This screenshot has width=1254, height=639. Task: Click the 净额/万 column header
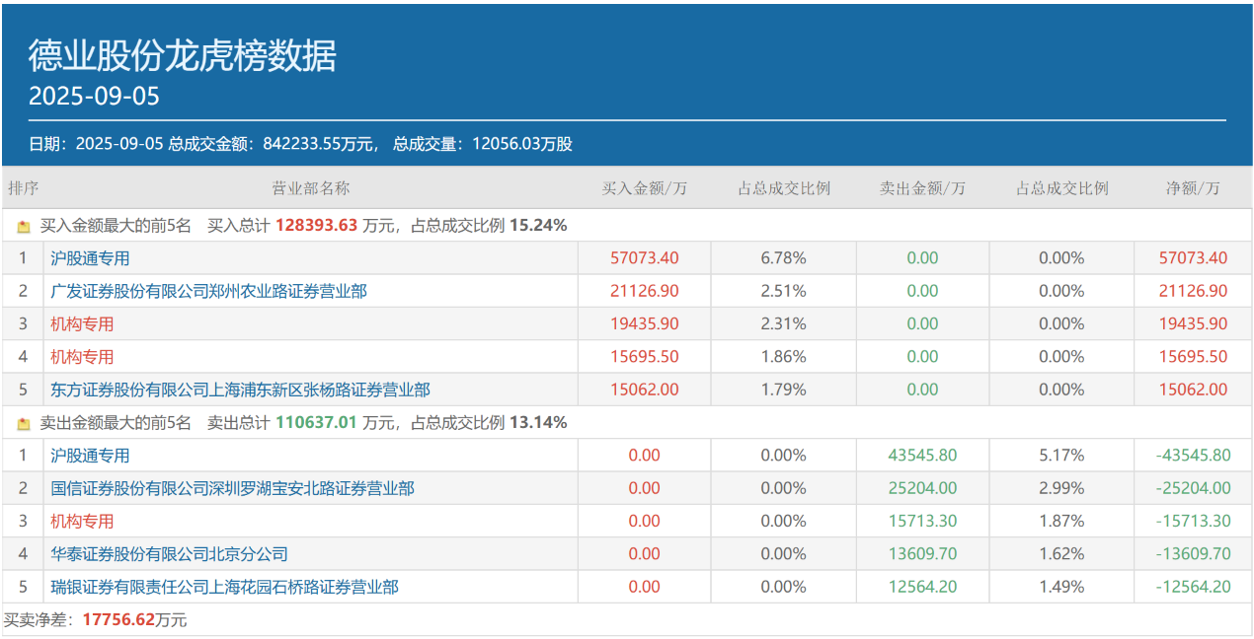(1193, 188)
